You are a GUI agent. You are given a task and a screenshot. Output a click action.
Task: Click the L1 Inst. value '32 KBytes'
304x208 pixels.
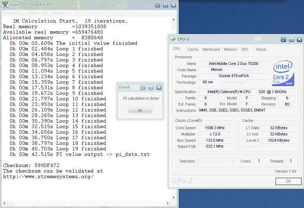point(279,134)
